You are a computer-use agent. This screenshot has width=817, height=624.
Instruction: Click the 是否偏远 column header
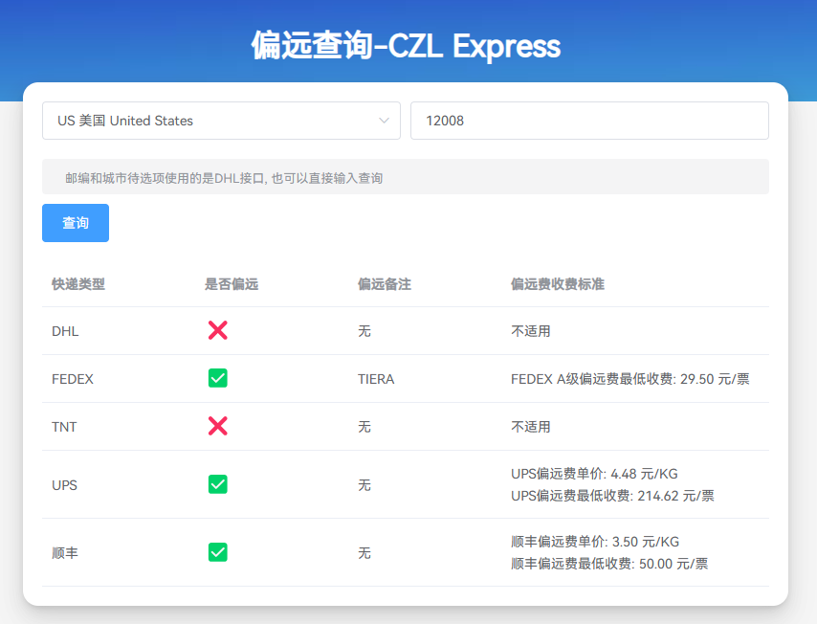click(x=232, y=284)
